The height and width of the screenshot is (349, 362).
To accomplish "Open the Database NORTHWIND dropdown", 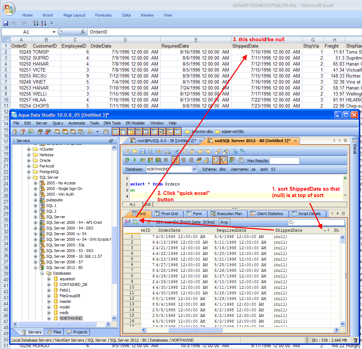I will (x=194, y=169).
